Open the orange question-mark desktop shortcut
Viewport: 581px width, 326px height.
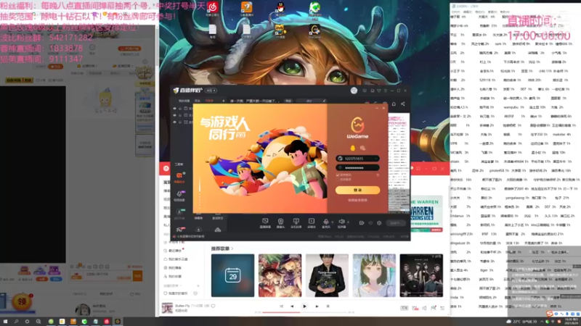pyautogui.click(x=246, y=7)
